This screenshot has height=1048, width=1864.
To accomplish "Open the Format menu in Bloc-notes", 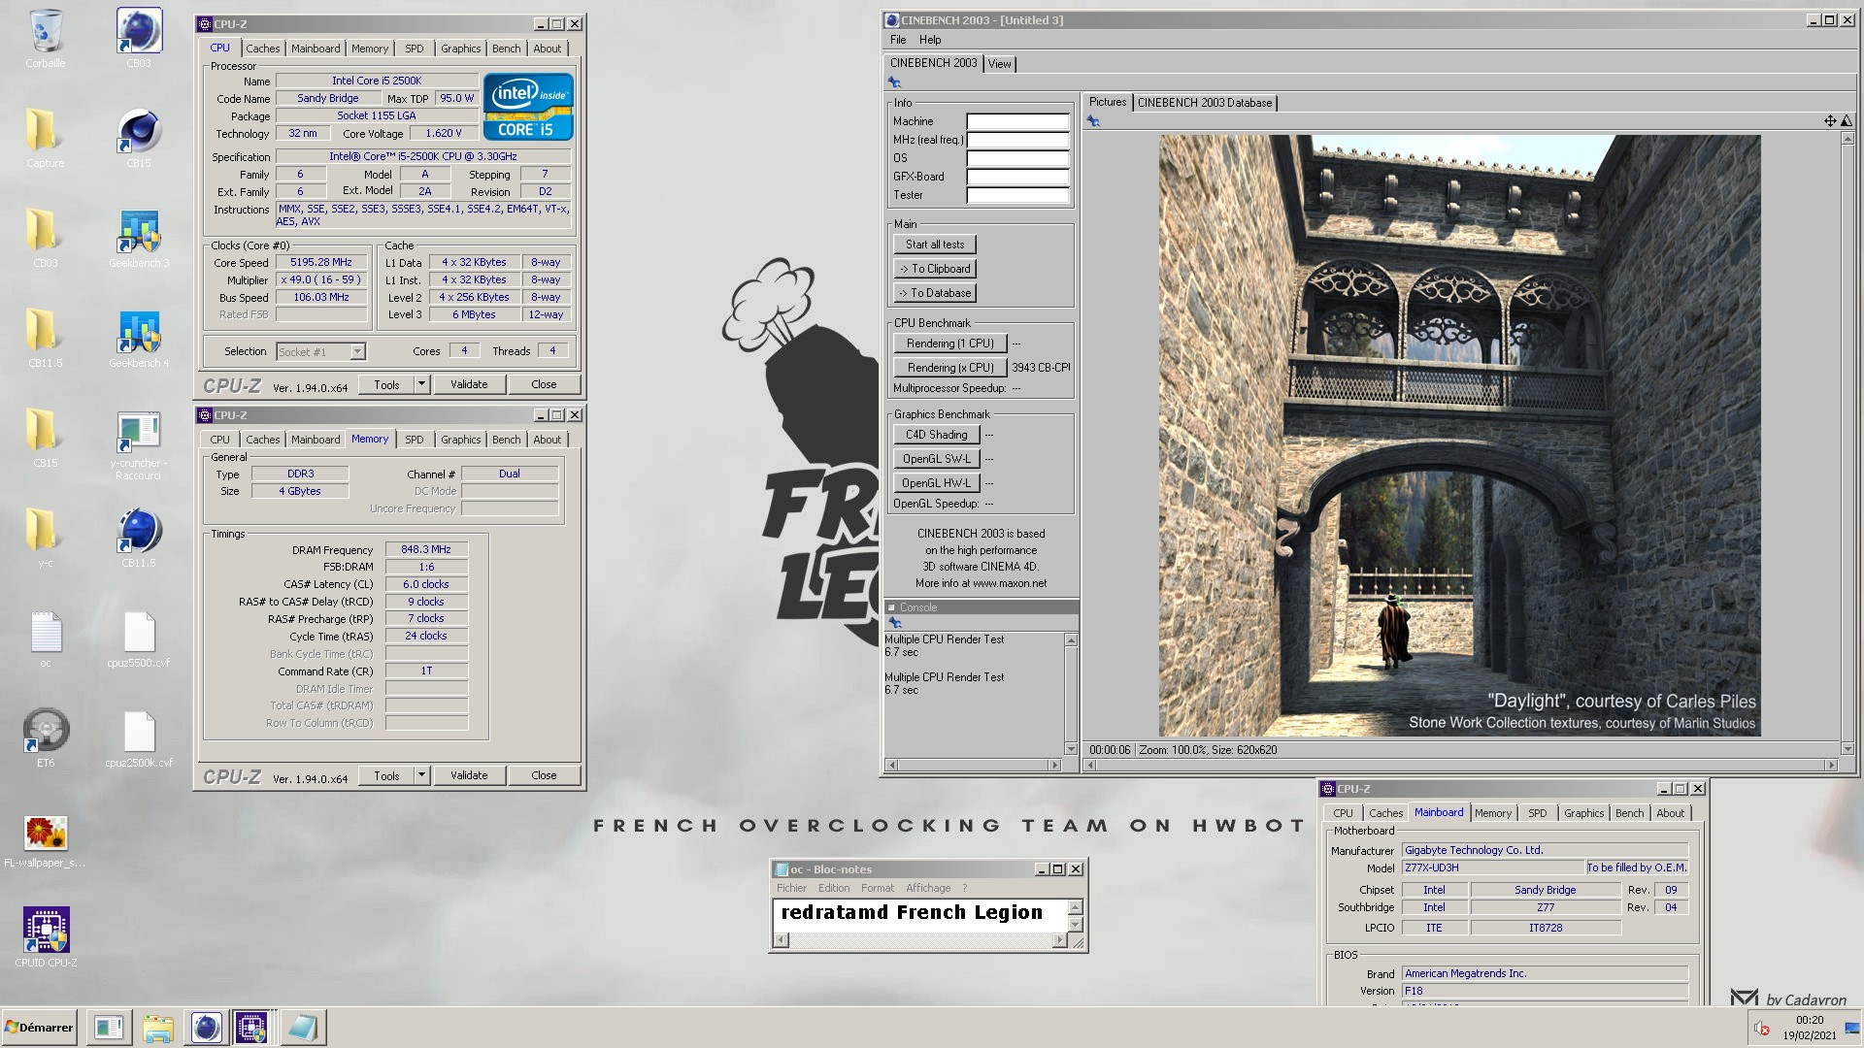I will (x=877, y=888).
